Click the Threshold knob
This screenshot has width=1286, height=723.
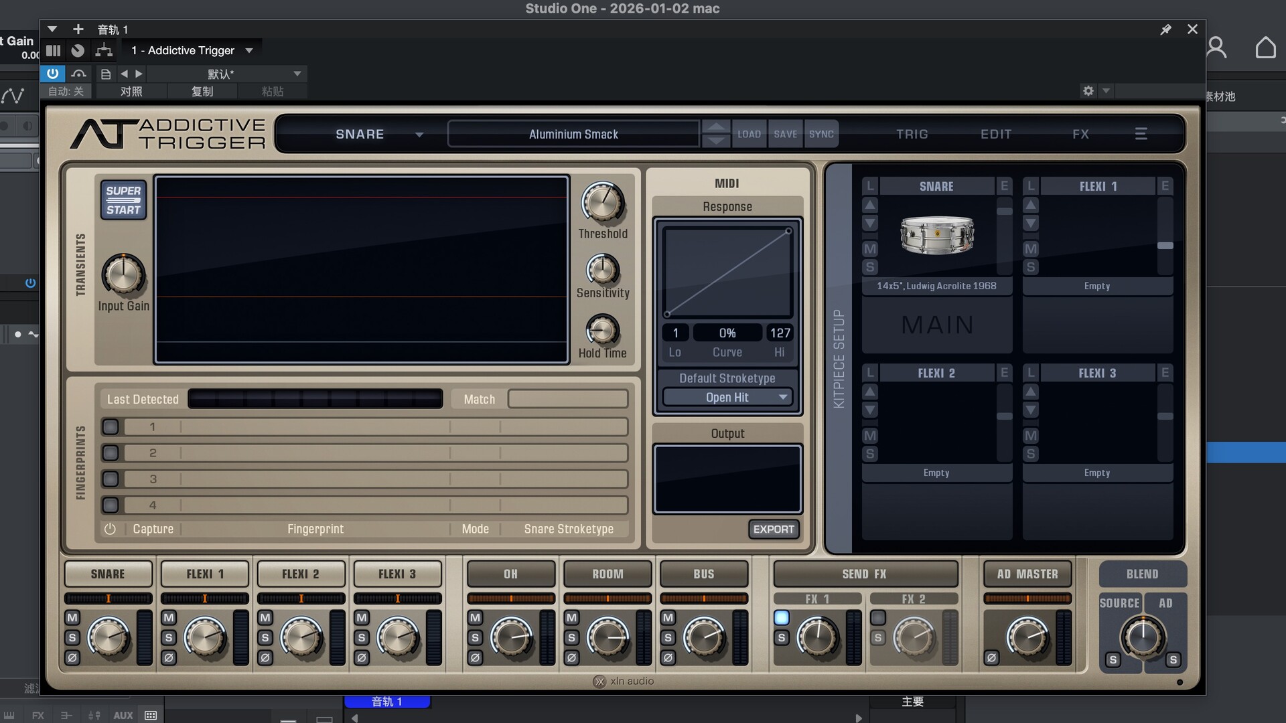(602, 202)
